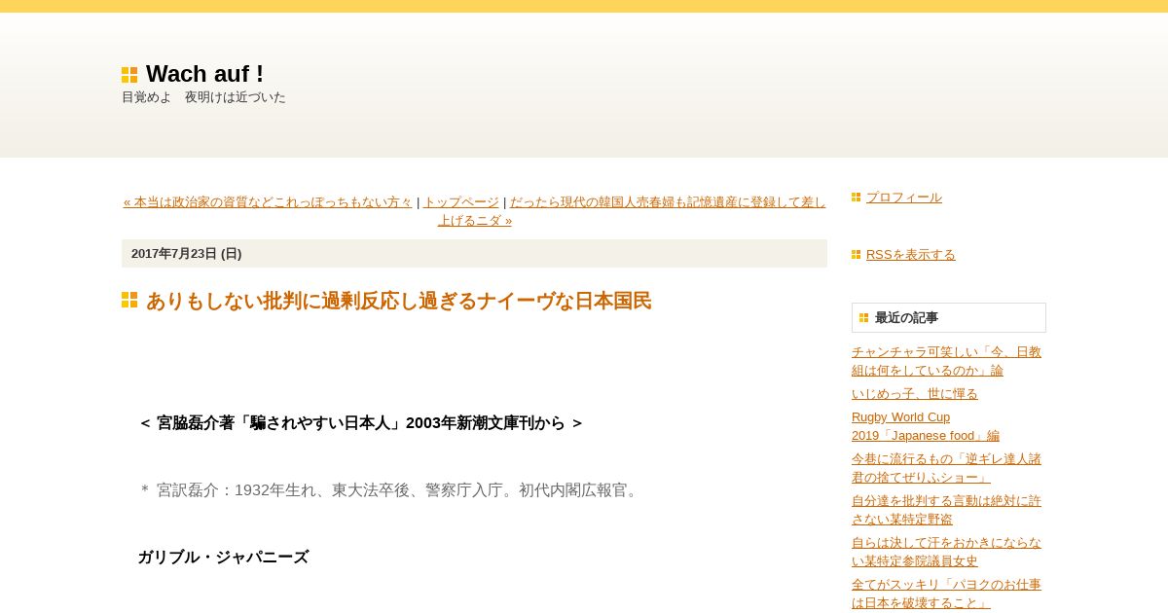Open recent article 自分達を批判する言動は絶対に許さない

click(x=946, y=510)
